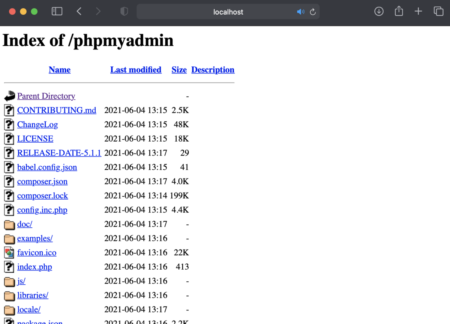450x324 pixels.
Task: Open the ChangeLog file link
Action: point(37,124)
